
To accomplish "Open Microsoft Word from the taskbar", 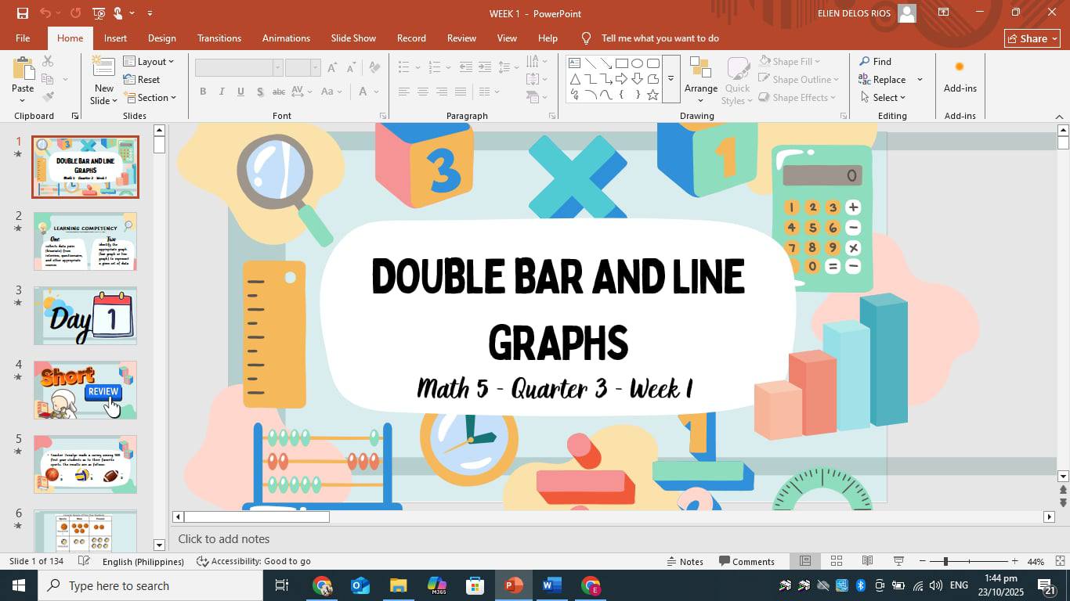I will pyautogui.click(x=551, y=585).
